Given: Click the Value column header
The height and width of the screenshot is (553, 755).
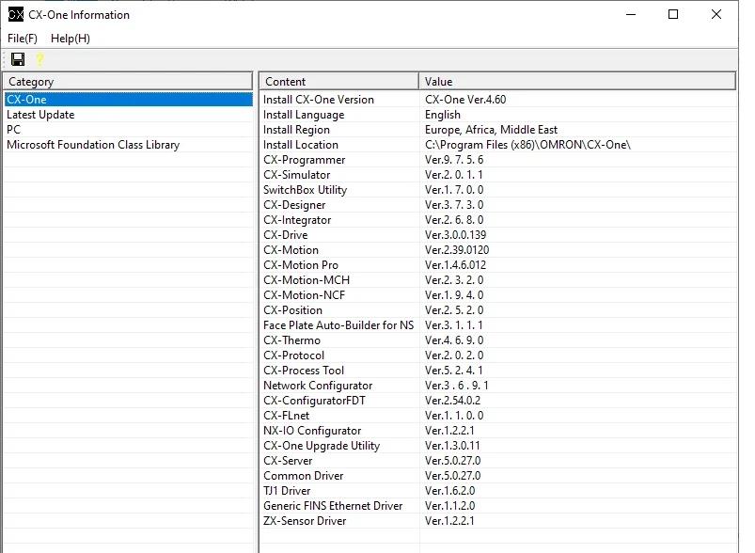Looking at the screenshot, I should pos(576,82).
